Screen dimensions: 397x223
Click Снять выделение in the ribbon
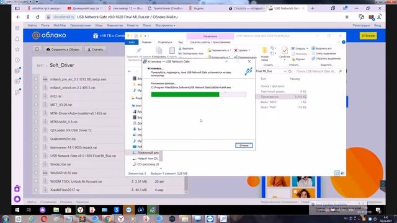click(324, 54)
